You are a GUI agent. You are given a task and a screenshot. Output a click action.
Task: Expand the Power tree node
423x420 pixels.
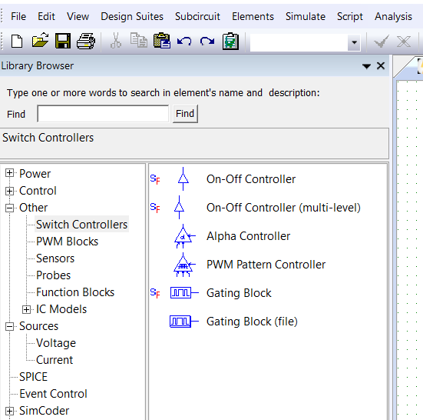click(9, 173)
